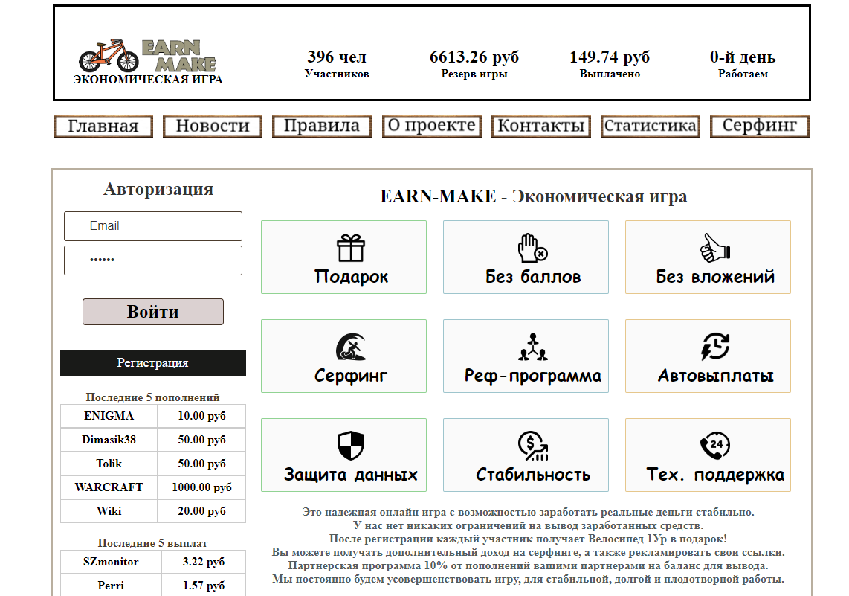This screenshot has width=849, height=596.
Task: Click the Автовыплаты lightning refresh icon
Action: click(x=715, y=347)
